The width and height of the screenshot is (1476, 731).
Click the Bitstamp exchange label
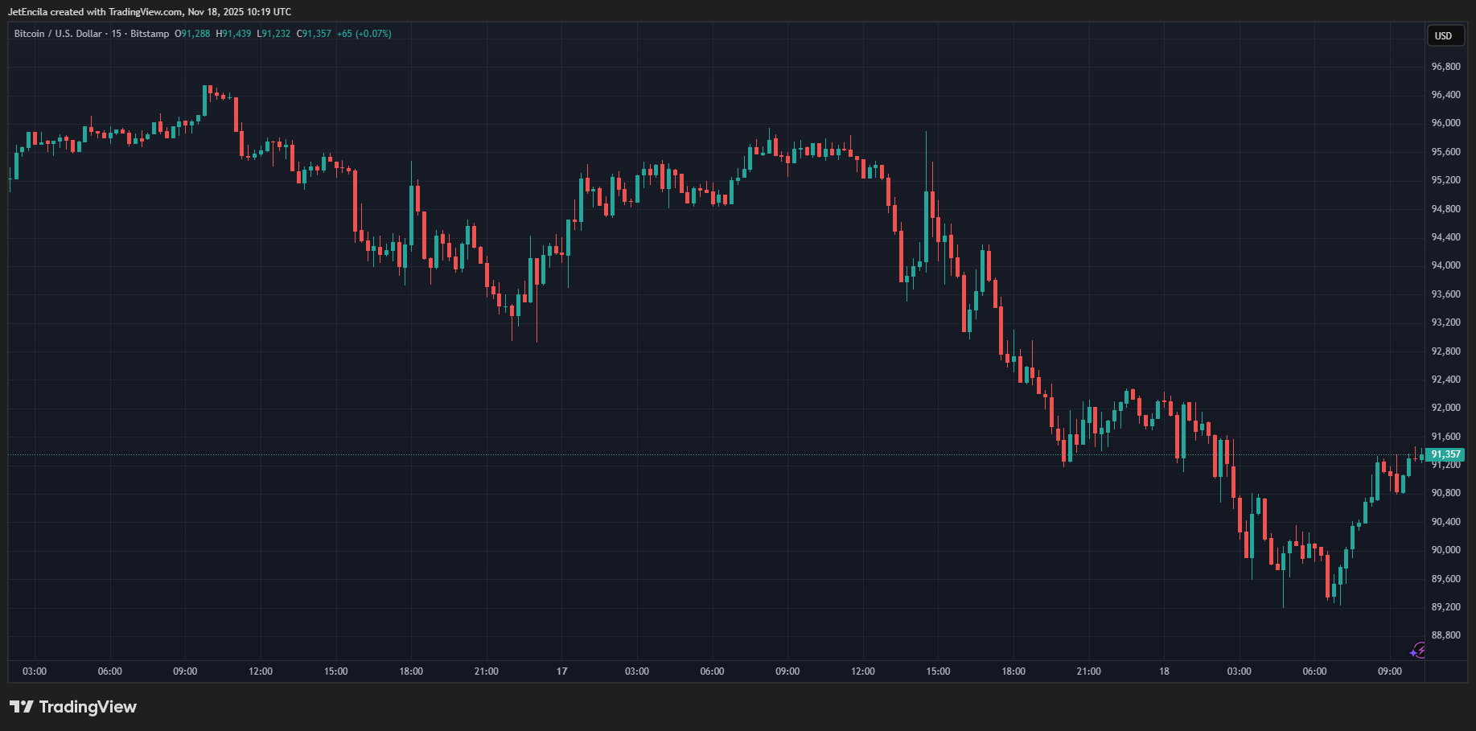coord(150,34)
